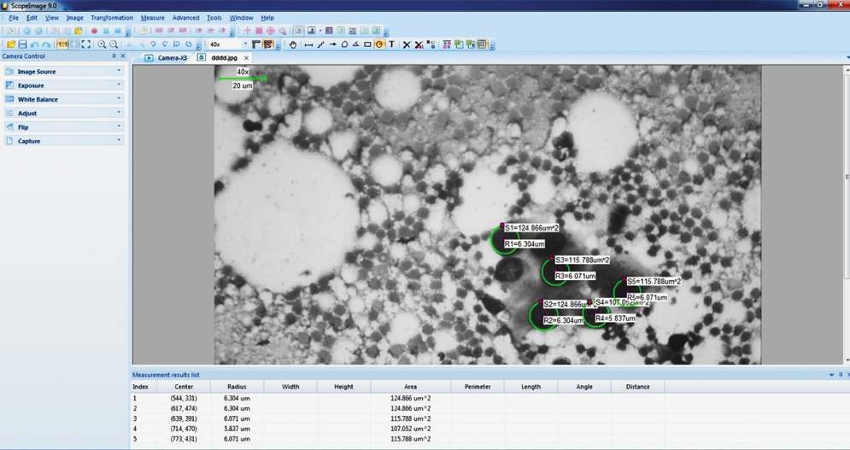Choose the angle measurement tool
The width and height of the screenshot is (850, 450).
(x=355, y=44)
